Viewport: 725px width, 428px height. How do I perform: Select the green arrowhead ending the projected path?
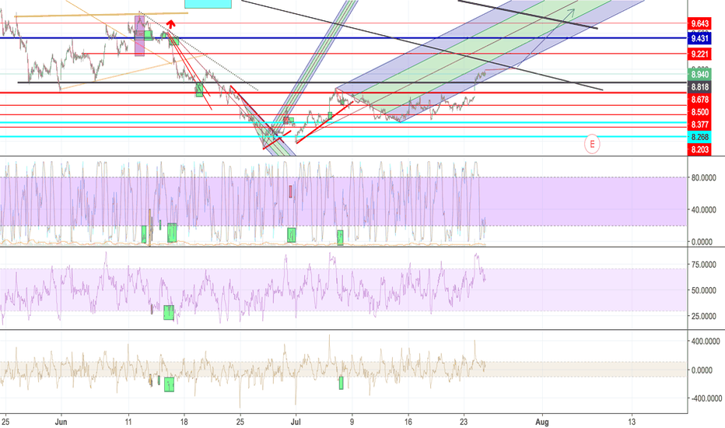point(573,12)
